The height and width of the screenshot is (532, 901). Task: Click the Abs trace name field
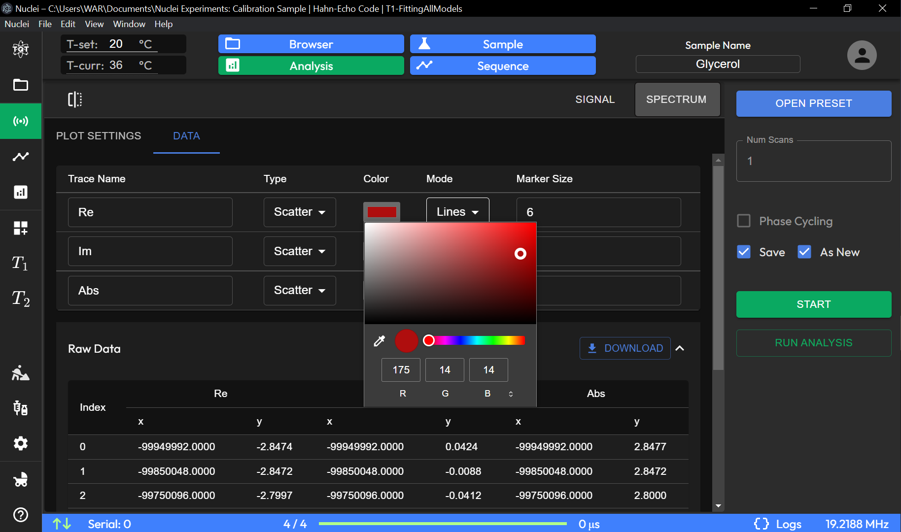pyautogui.click(x=150, y=290)
